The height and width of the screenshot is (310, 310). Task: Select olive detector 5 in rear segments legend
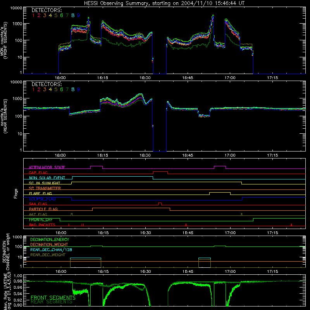(x=56, y=90)
